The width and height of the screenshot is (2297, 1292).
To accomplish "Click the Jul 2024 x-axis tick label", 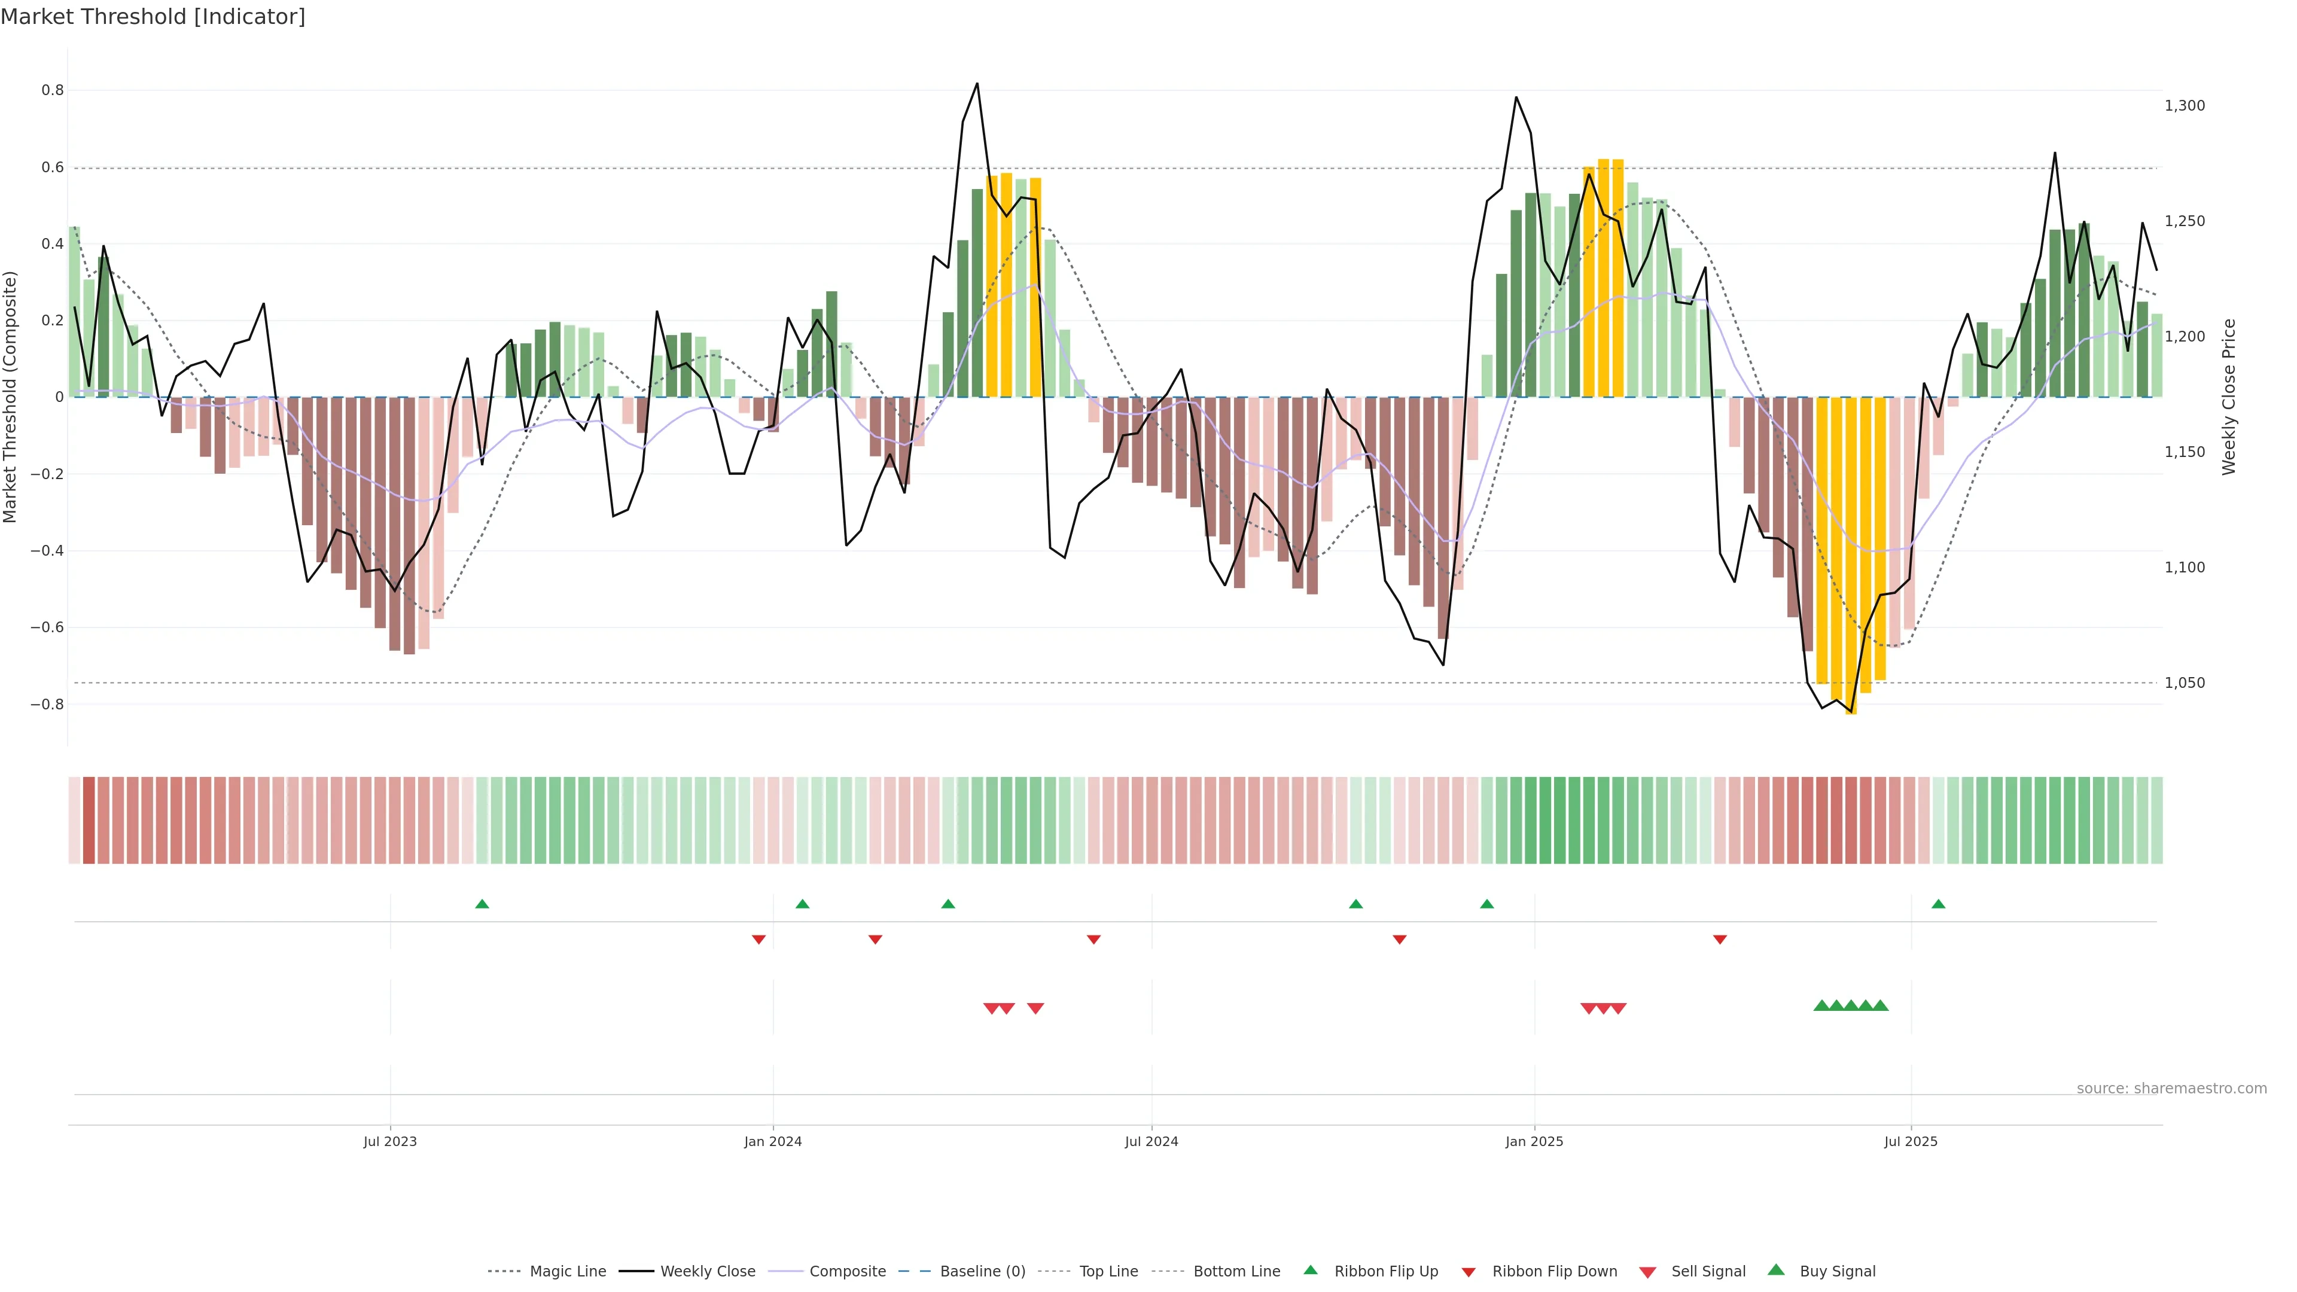I will tap(1151, 1141).
